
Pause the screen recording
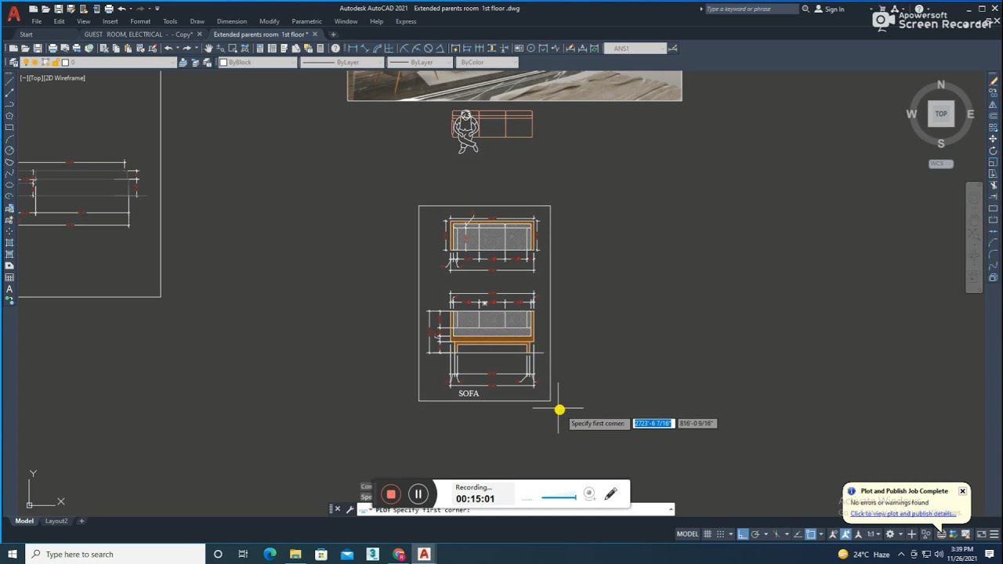(x=418, y=493)
